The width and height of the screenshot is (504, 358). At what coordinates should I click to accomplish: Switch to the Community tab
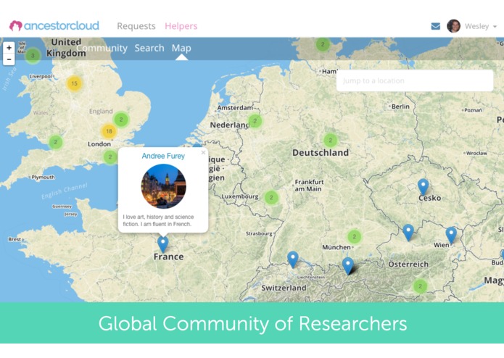(x=102, y=48)
